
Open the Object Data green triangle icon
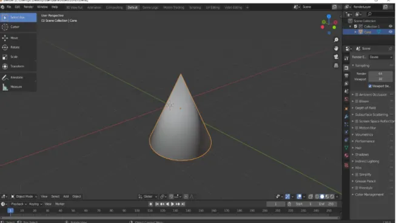346,148
